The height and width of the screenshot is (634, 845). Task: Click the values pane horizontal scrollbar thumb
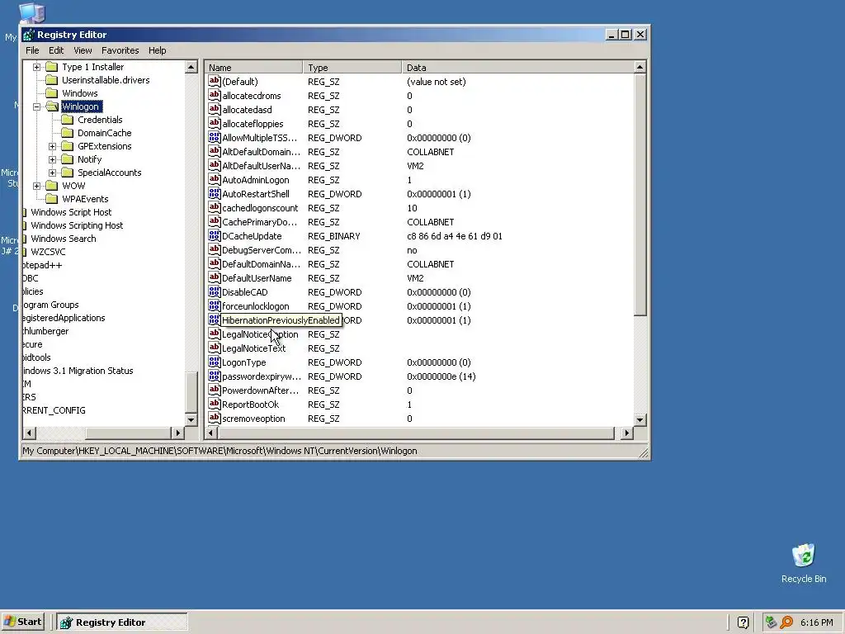tap(417, 433)
